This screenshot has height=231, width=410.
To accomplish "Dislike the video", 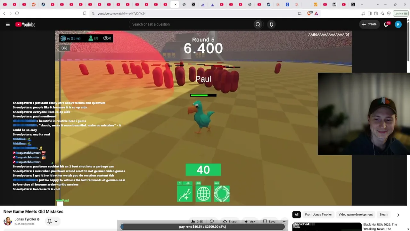I will [x=212, y=221].
